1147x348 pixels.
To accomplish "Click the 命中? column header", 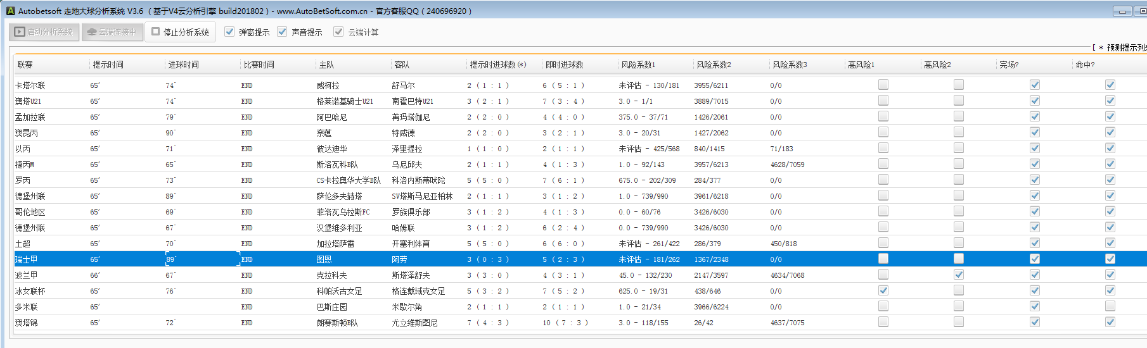I will pos(1085,65).
